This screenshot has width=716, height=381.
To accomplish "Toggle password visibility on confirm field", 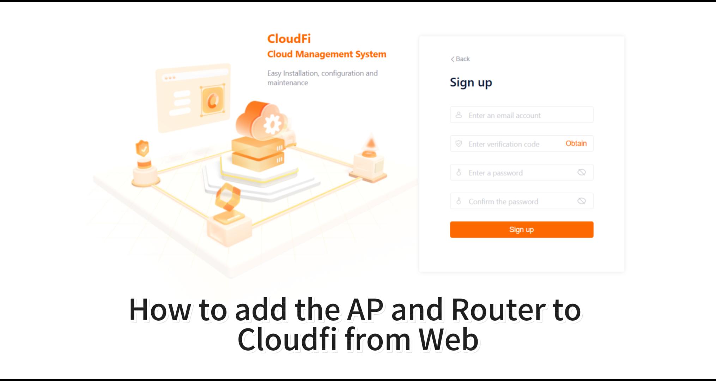I will pos(582,201).
